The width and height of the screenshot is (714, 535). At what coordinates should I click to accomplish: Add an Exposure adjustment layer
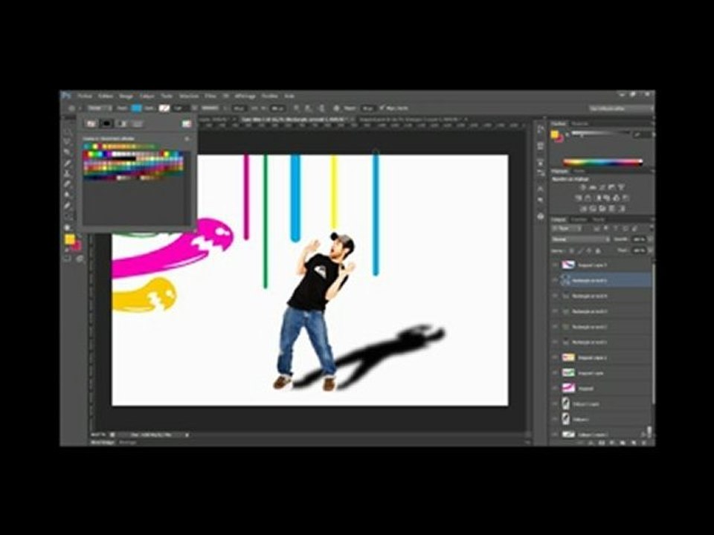tap(611, 187)
